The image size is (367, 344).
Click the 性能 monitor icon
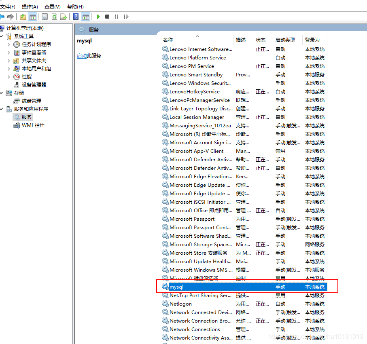pyautogui.click(x=17, y=77)
